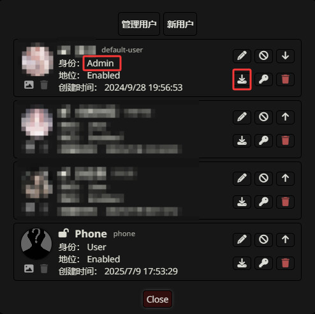Promote the Phone user with up arrow
The width and height of the screenshot is (315, 314).
pos(285,240)
